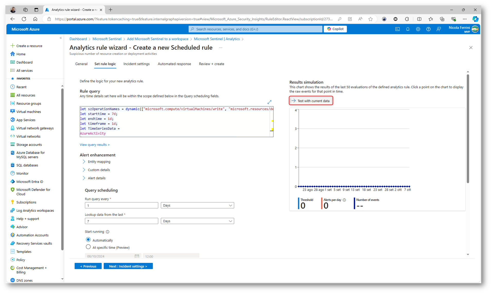Open All services in sidebar
The height and width of the screenshot is (294, 492).
(24, 71)
